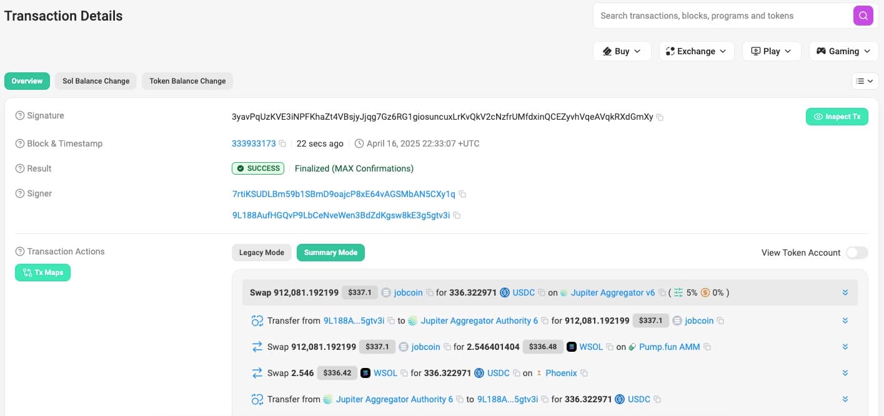884x416 pixels.
Task: Copy USDC address in last transfer row
Action: pos(657,399)
